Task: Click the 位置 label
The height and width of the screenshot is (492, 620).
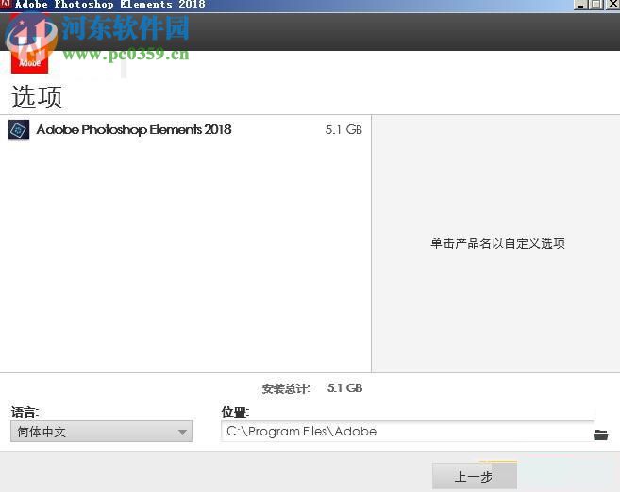Action: click(235, 412)
